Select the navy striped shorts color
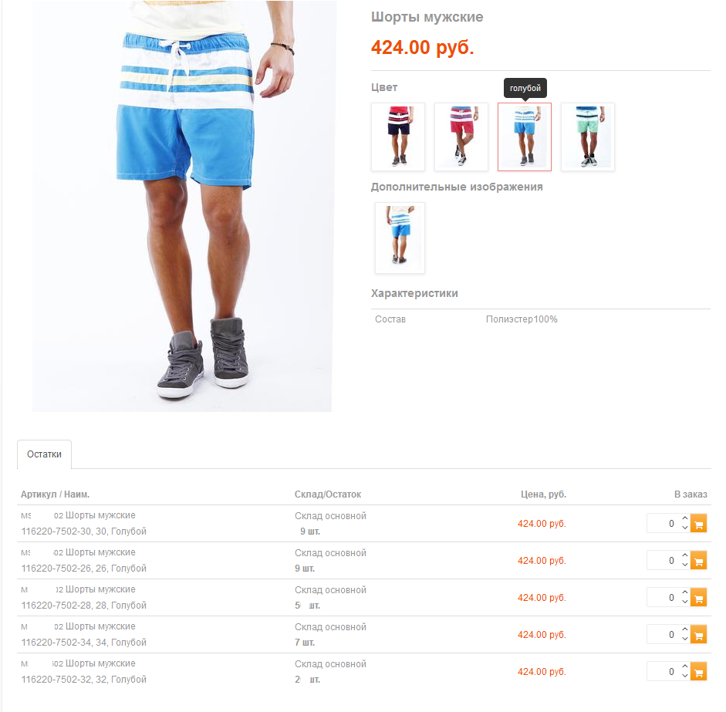Image resolution: width=726 pixels, height=712 pixels. coord(398,137)
